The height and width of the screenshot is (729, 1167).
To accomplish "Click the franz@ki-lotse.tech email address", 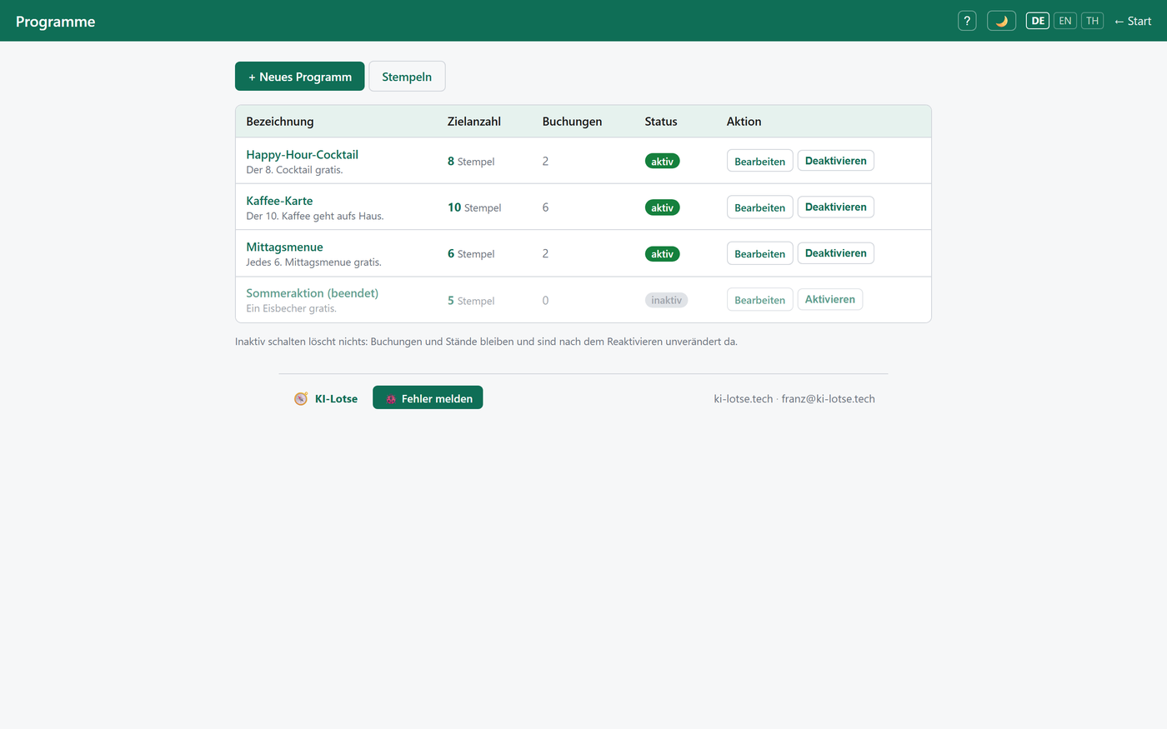I will pos(828,399).
